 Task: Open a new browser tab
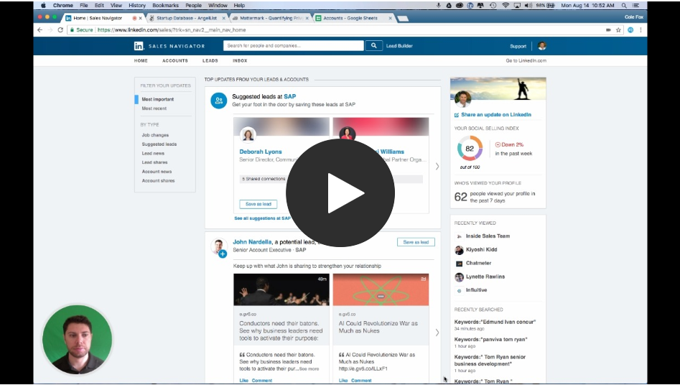[x=402, y=18]
